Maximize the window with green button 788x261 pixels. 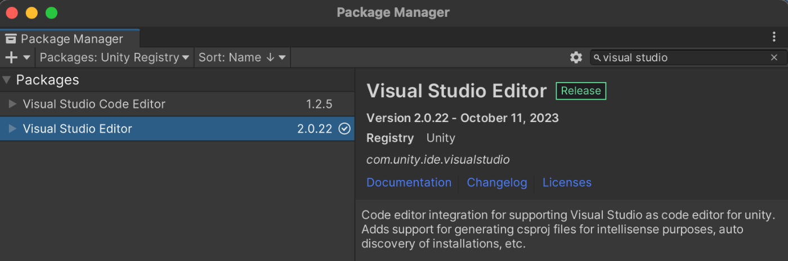click(x=51, y=12)
